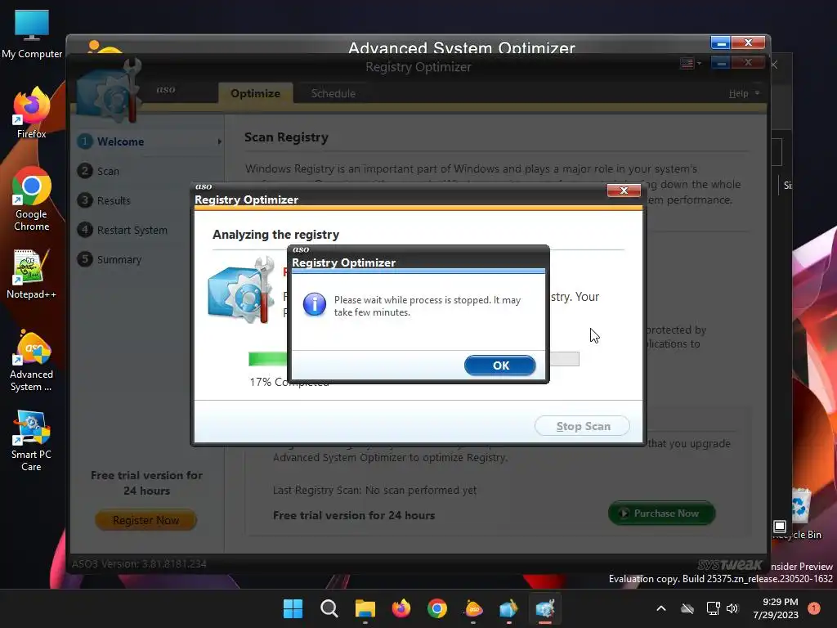Minimize the Registry Optimizer window

721,64
